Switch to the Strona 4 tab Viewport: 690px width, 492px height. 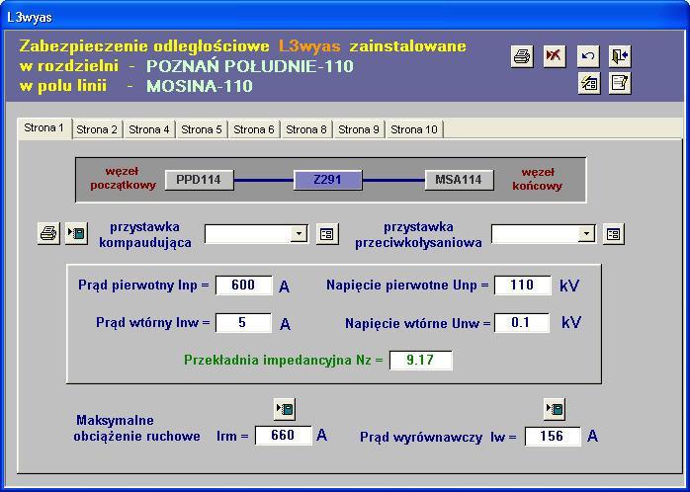[149, 129]
